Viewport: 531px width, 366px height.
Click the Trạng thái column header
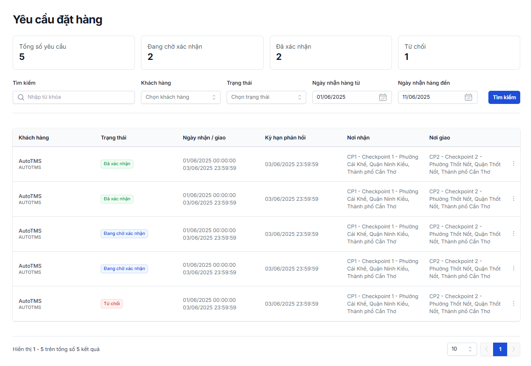click(113, 138)
